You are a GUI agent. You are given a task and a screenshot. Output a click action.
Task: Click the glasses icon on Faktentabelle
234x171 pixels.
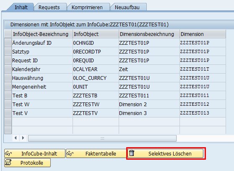point(70,153)
